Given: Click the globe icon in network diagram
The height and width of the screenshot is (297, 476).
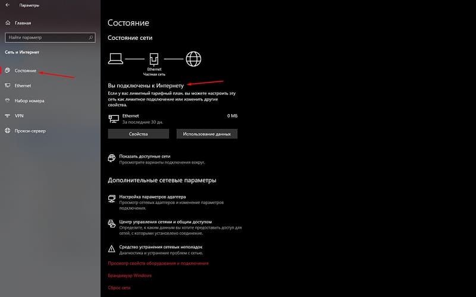Looking at the screenshot, I should [x=193, y=59].
